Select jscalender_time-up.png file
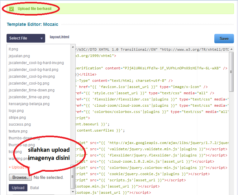The width and height of the screenshot is (238, 195). coord(29,97)
